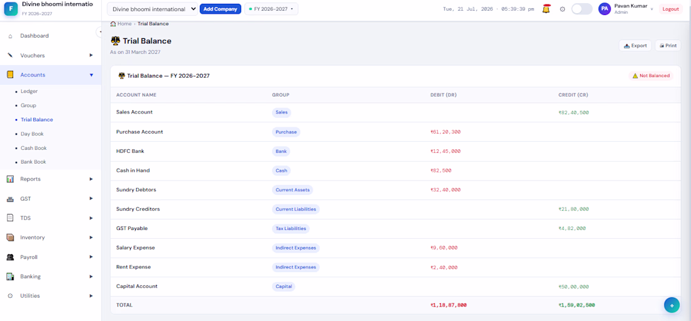Click the Print button
The width and height of the screenshot is (691, 321).
pyautogui.click(x=668, y=46)
